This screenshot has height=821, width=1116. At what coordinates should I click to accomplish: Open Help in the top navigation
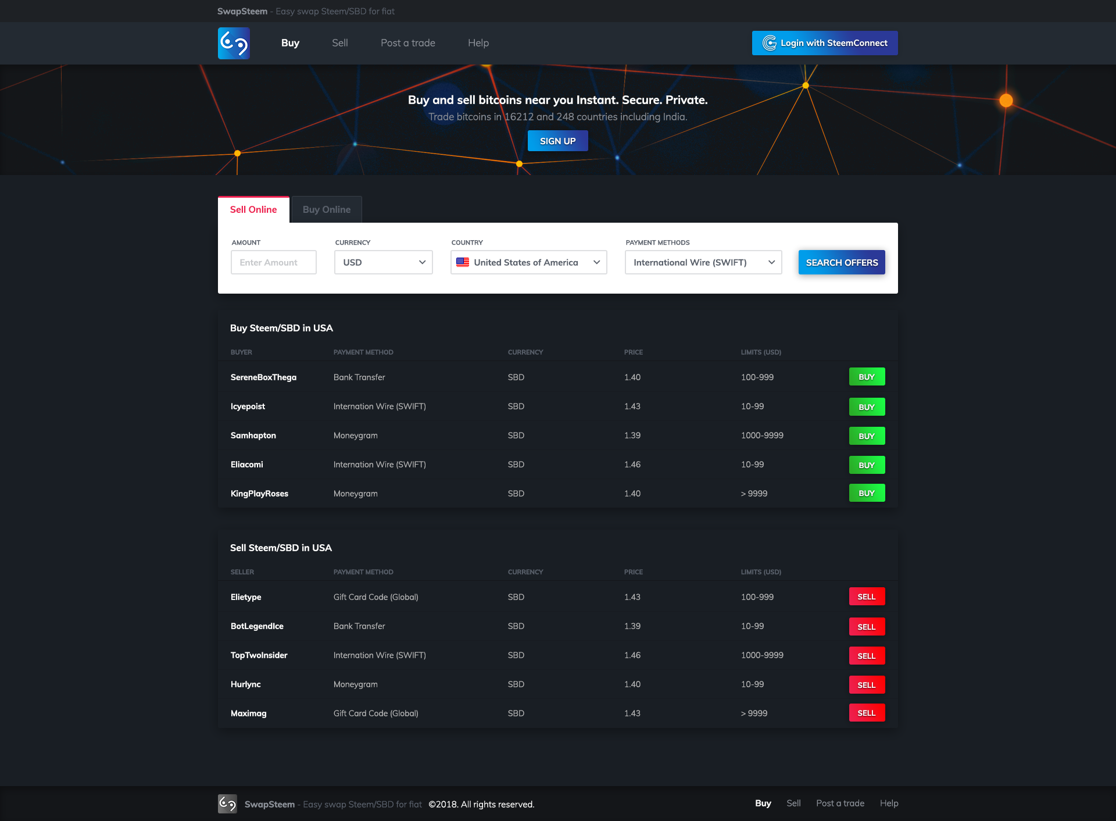pos(478,43)
